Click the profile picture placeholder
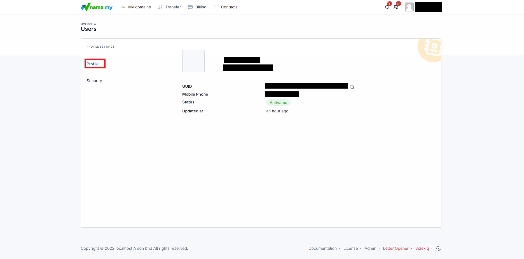 point(193,61)
